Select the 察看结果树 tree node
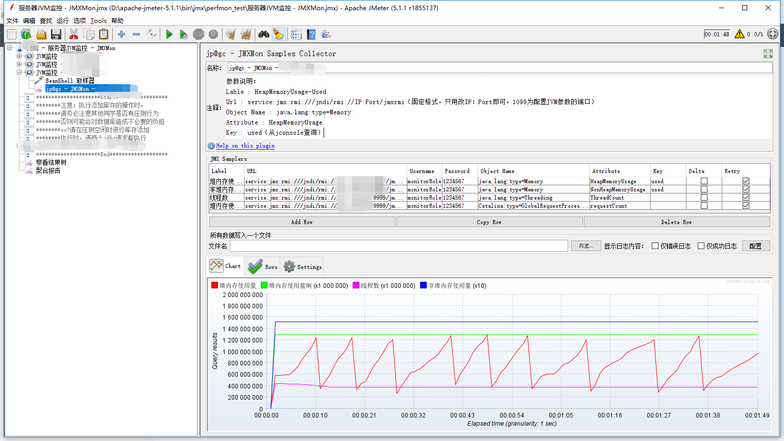Viewport: 784px width, 441px height. (x=51, y=162)
